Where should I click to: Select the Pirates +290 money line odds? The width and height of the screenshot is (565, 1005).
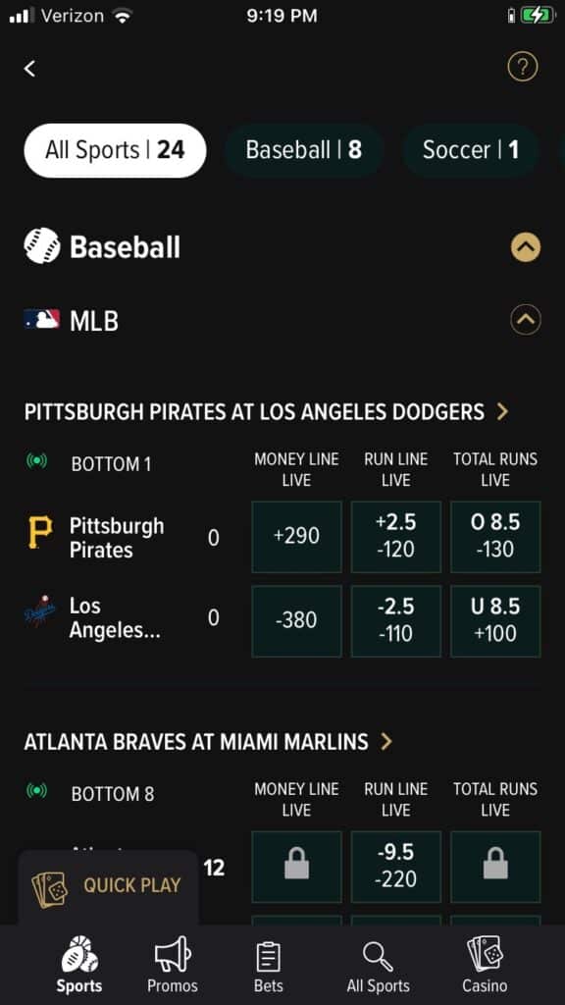(296, 536)
